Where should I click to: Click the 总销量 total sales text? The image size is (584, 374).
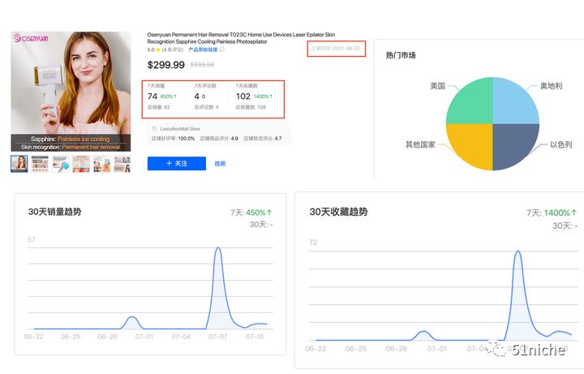159,107
